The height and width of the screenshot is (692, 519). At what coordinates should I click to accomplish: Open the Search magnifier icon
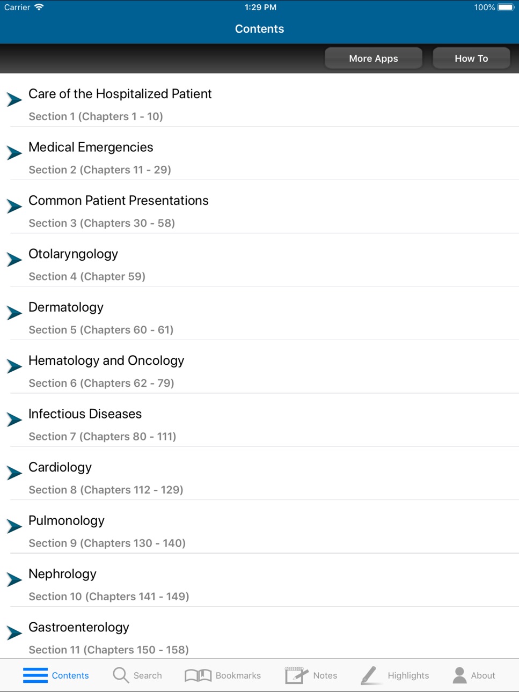(121, 675)
